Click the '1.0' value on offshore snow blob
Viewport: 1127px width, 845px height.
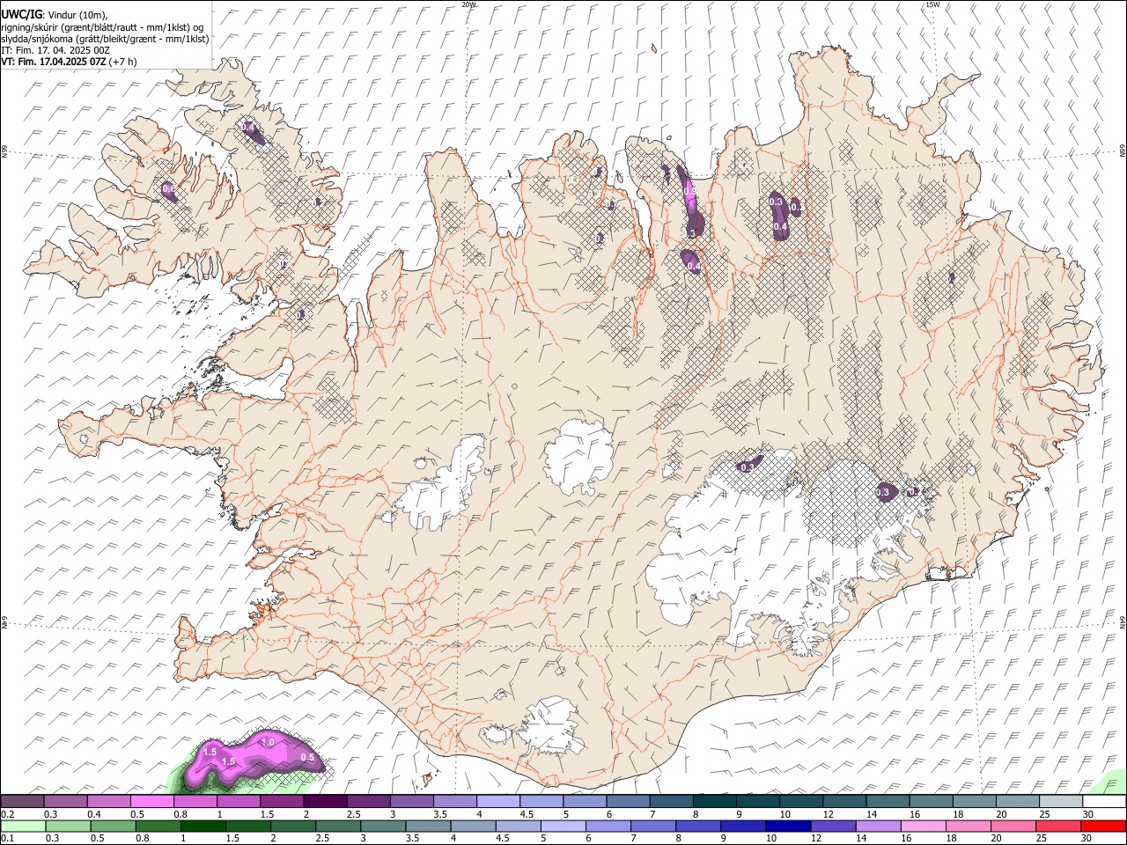coord(268,743)
